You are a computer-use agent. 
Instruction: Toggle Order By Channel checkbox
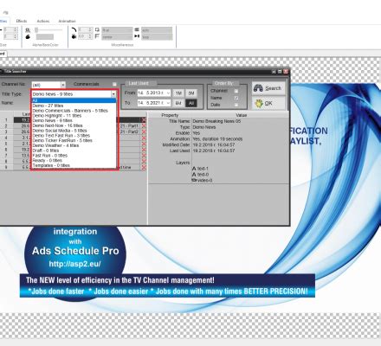(x=236, y=91)
